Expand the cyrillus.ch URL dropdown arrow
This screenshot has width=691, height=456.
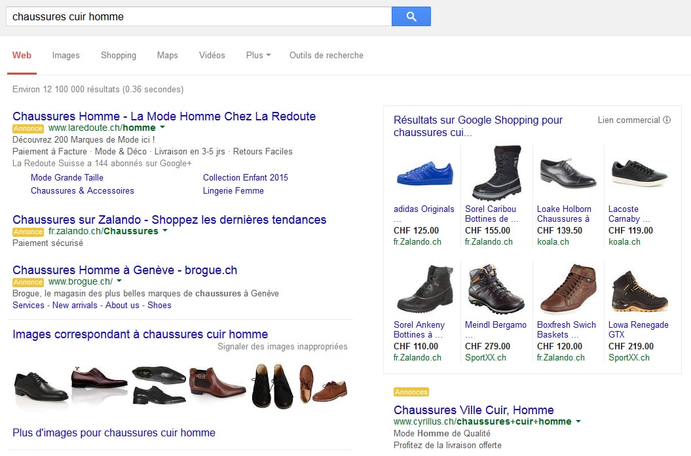coord(578,421)
